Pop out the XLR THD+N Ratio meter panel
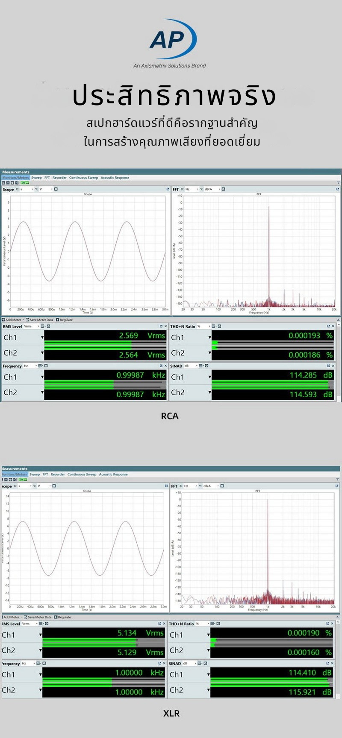342x738 pixels. (x=327, y=624)
